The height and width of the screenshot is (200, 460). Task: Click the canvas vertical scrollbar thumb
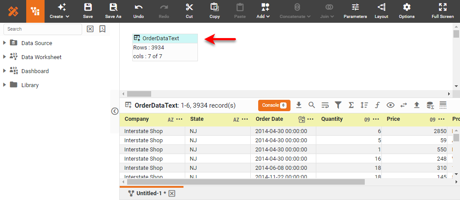[456, 34]
